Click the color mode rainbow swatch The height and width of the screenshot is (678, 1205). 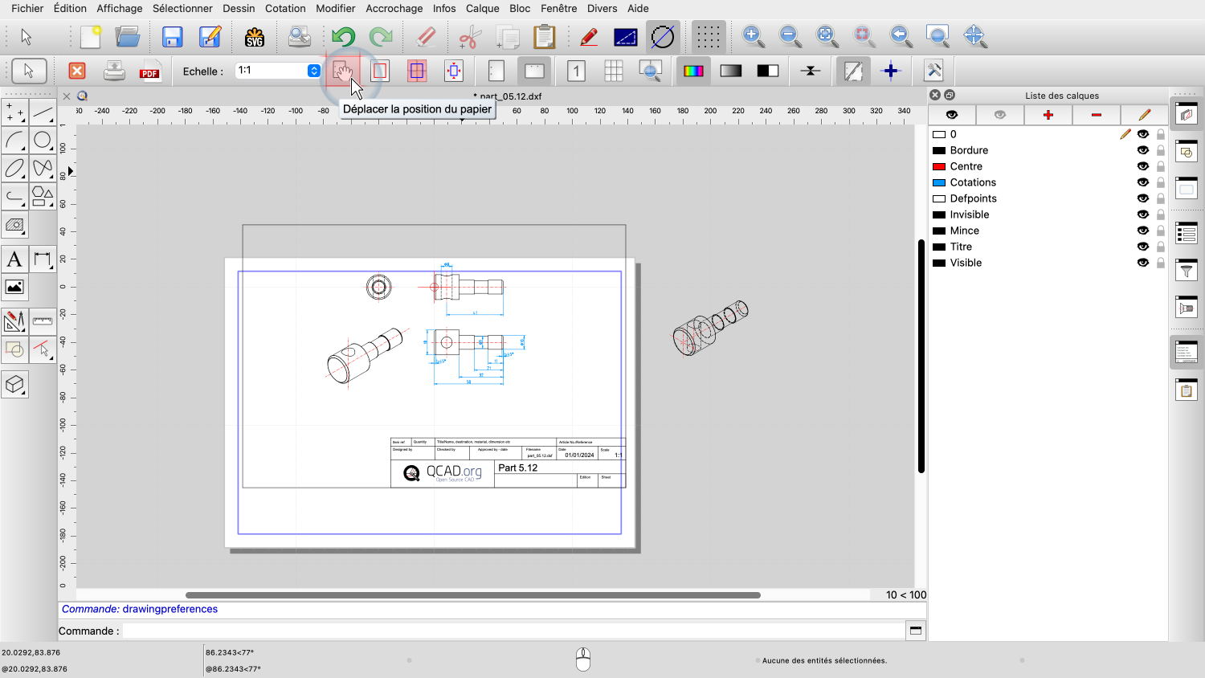[693, 71]
